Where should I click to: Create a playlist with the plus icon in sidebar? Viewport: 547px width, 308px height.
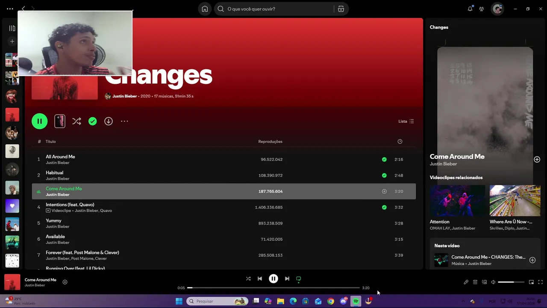(x=12, y=41)
